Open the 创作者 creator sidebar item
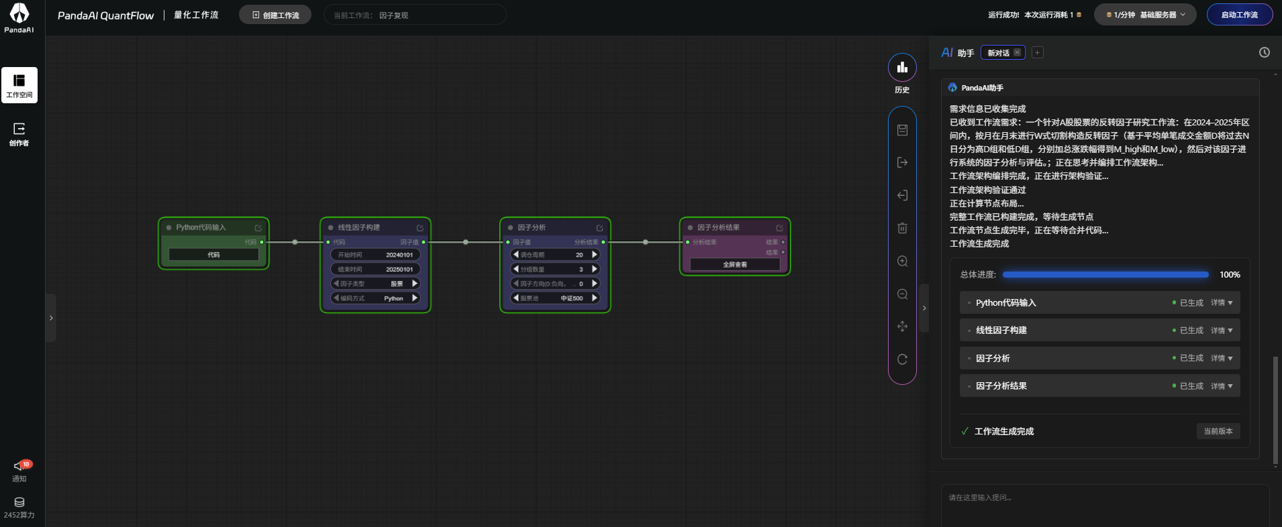This screenshot has width=1282, height=527. (x=19, y=134)
